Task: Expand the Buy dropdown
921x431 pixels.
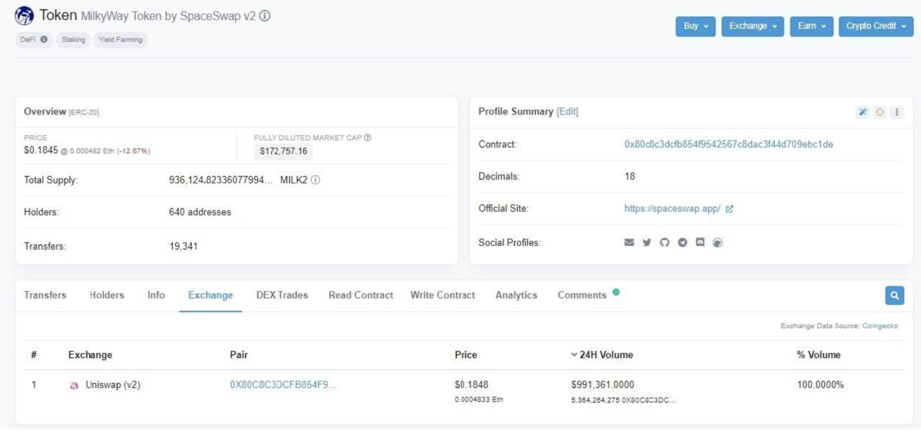Action: point(696,26)
